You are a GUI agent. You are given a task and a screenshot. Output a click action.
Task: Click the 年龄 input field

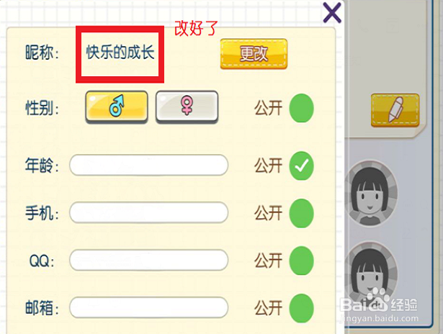click(x=148, y=165)
